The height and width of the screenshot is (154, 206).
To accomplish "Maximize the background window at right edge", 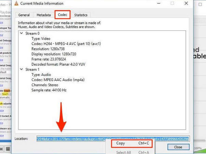I will click(200, 4).
